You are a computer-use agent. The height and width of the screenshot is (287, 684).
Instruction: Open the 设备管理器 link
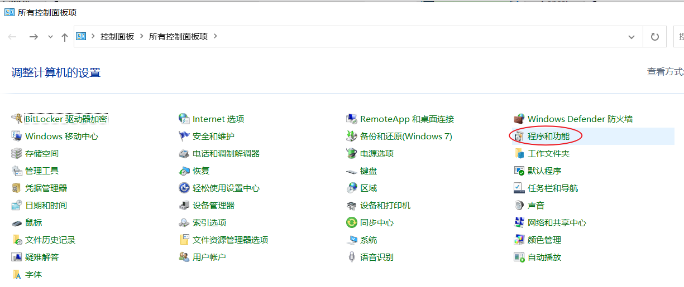point(213,205)
